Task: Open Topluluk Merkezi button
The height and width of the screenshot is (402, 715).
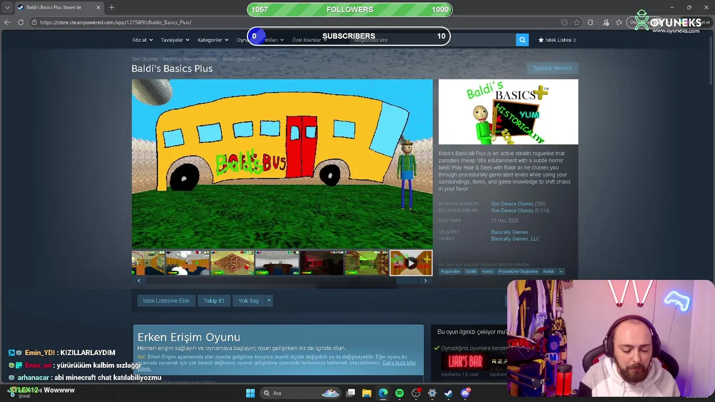Action: (x=552, y=68)
